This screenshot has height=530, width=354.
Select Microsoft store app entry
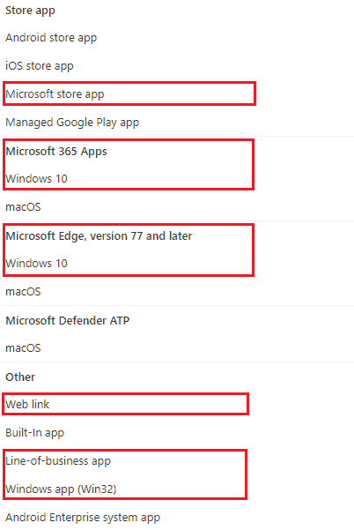(55, 94)
